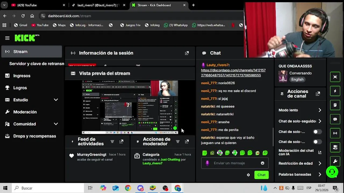The width and height of the screenshot is (344, 193).
Task: Click the lightning bolt quick-action icon
Action: pyautogui.click(x=335, y=91)
